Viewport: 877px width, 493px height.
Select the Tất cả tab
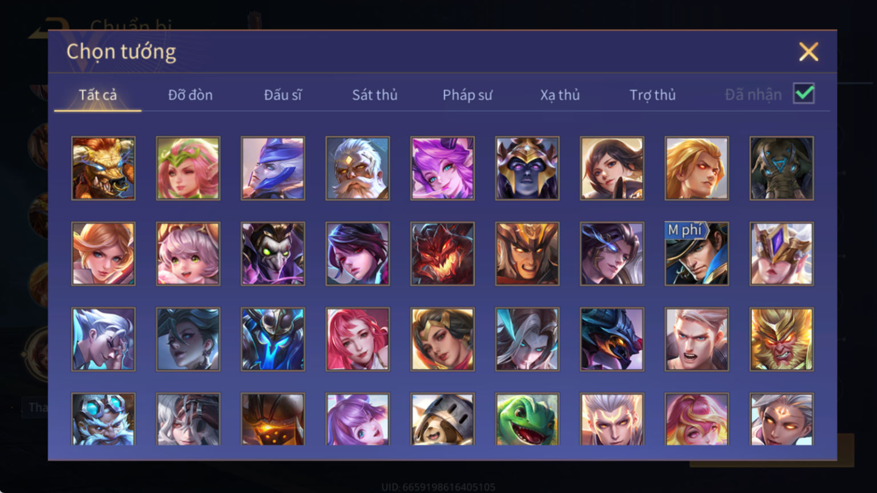98,95
